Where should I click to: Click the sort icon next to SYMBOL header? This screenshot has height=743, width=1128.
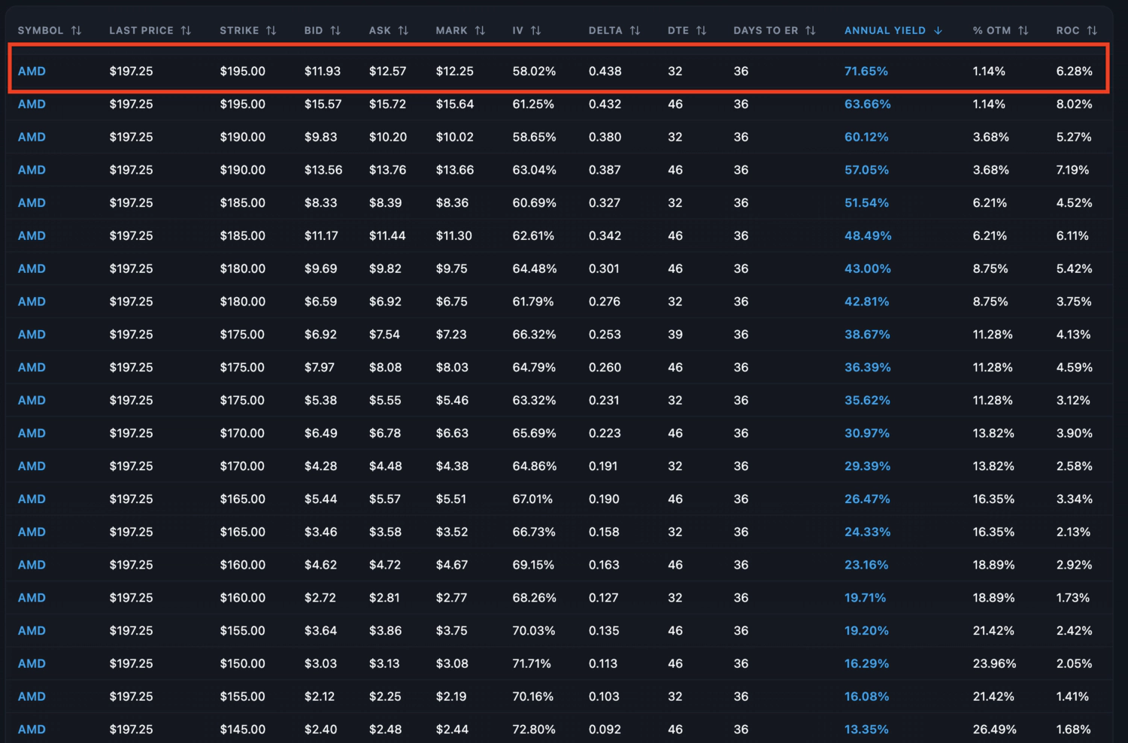[x=76, y=31]
